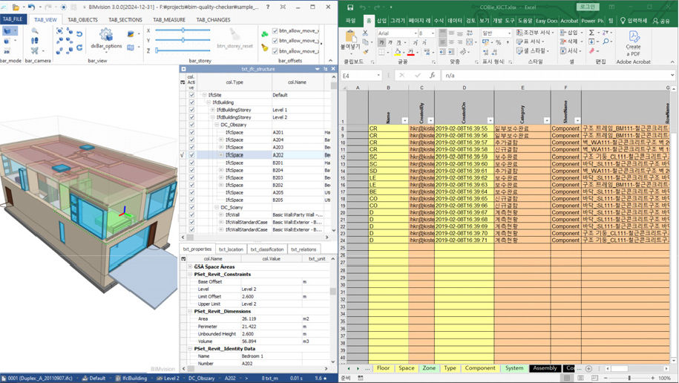This screenshot has width=679, height=383.
Task: Click the 2D mode icon in bar_mode
Action: [x=7, y=51]
